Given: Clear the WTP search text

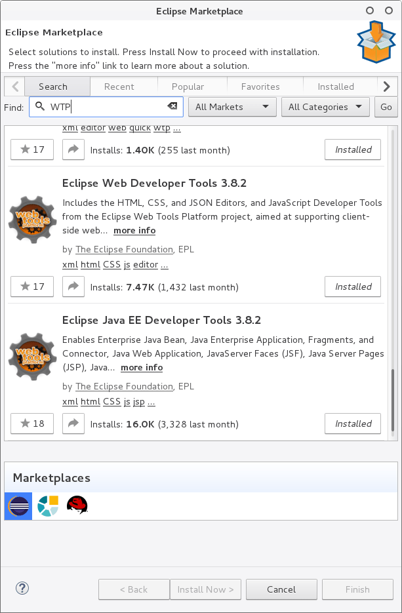Looking at the screenshot, I should tap(172, 106).
